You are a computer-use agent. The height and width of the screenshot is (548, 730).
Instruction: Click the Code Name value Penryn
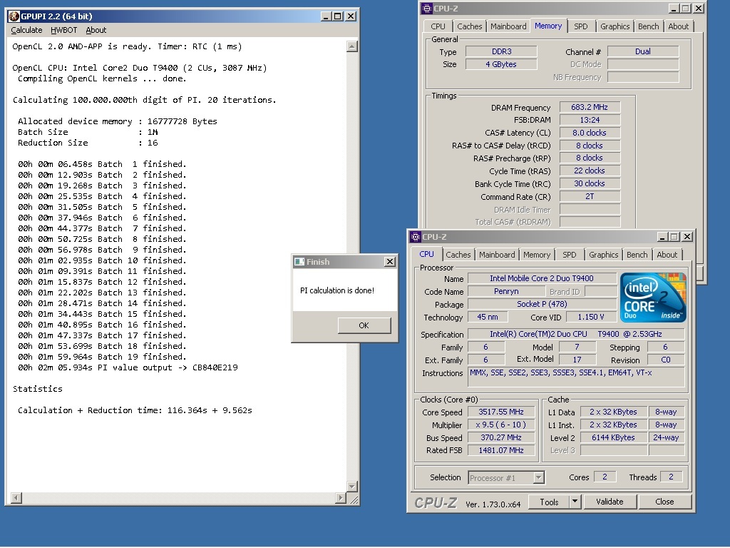coord(506,291)
